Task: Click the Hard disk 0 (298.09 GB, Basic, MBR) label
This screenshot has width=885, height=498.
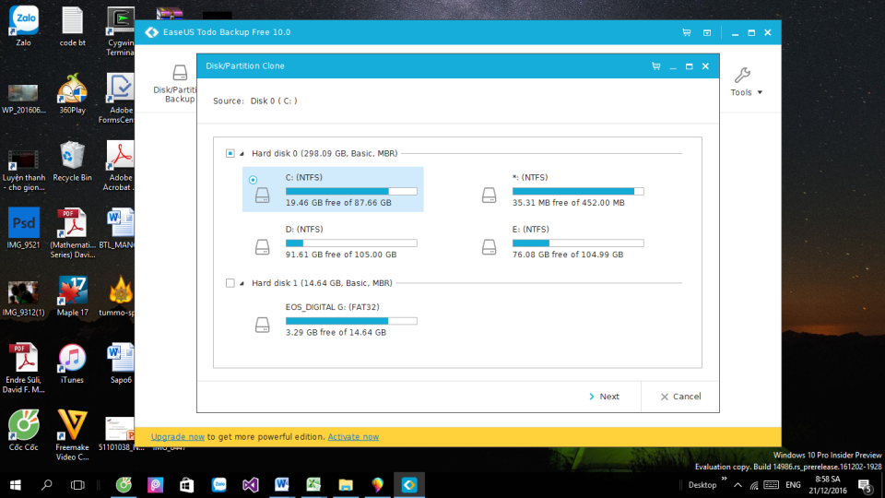Action: coord(324,154)
